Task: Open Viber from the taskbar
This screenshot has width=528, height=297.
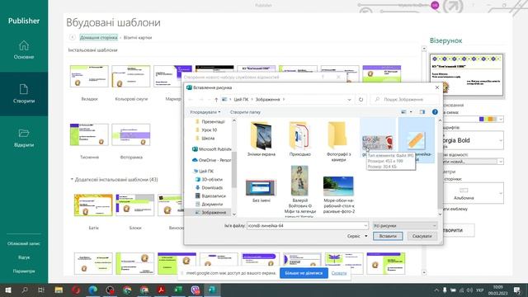Action: (x=196, y=290)
